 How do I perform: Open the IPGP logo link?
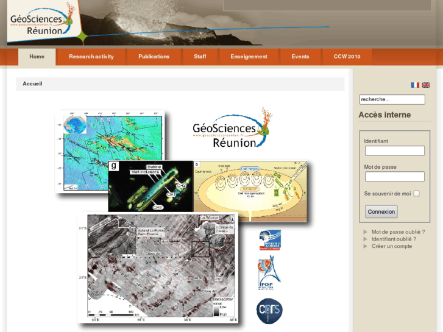coord(269,273)
